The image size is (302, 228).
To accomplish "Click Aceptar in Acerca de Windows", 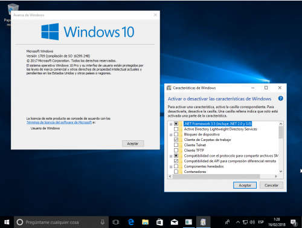I will [133, 143].
